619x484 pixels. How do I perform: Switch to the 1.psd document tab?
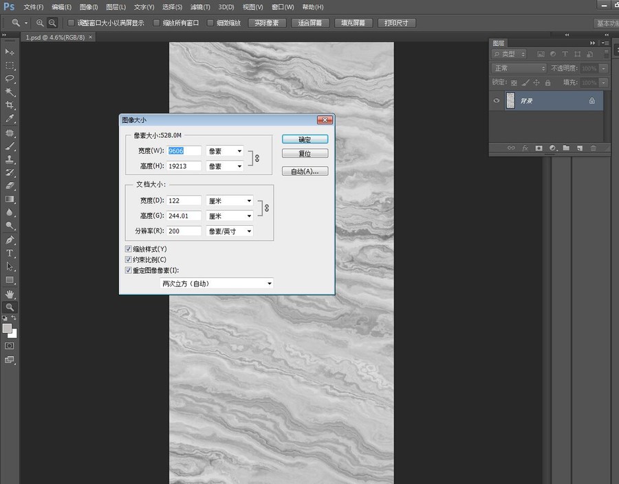[x=55, y=37]
